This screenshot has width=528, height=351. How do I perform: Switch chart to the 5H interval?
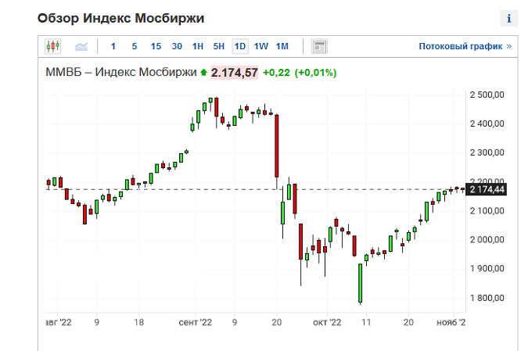[219, 46]
